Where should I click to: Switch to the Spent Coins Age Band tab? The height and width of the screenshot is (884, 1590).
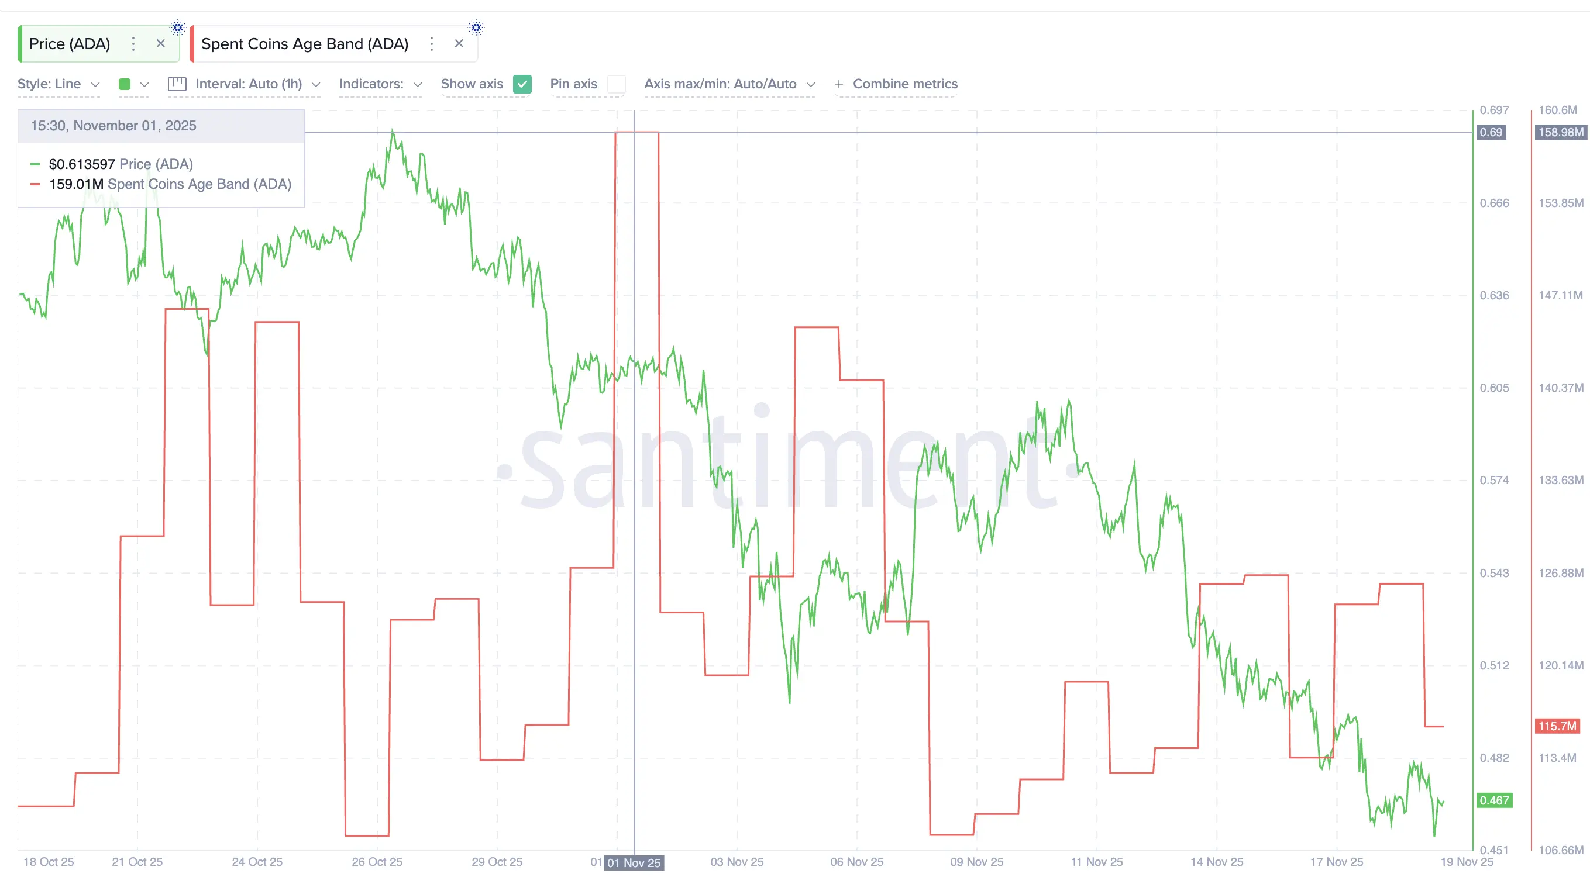point(305,44)
